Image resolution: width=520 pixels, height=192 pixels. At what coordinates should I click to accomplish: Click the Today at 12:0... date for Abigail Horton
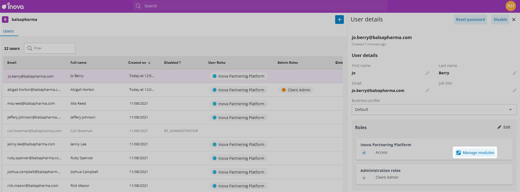click(142, 89)
